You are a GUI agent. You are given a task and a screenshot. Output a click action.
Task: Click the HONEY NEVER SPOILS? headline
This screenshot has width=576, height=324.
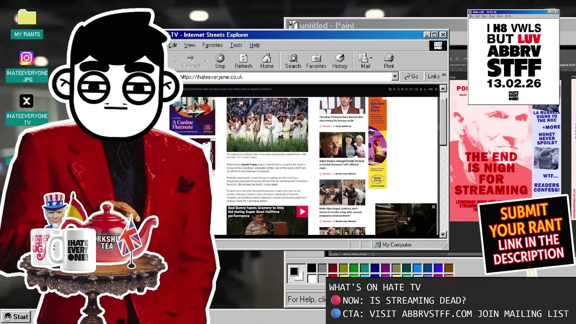click(546, 138)
